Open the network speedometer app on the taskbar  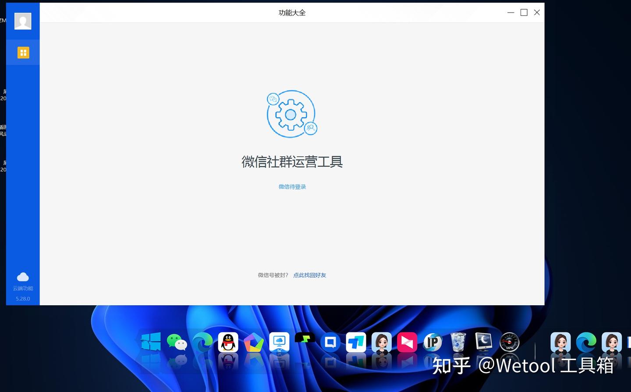pos(509,342)
